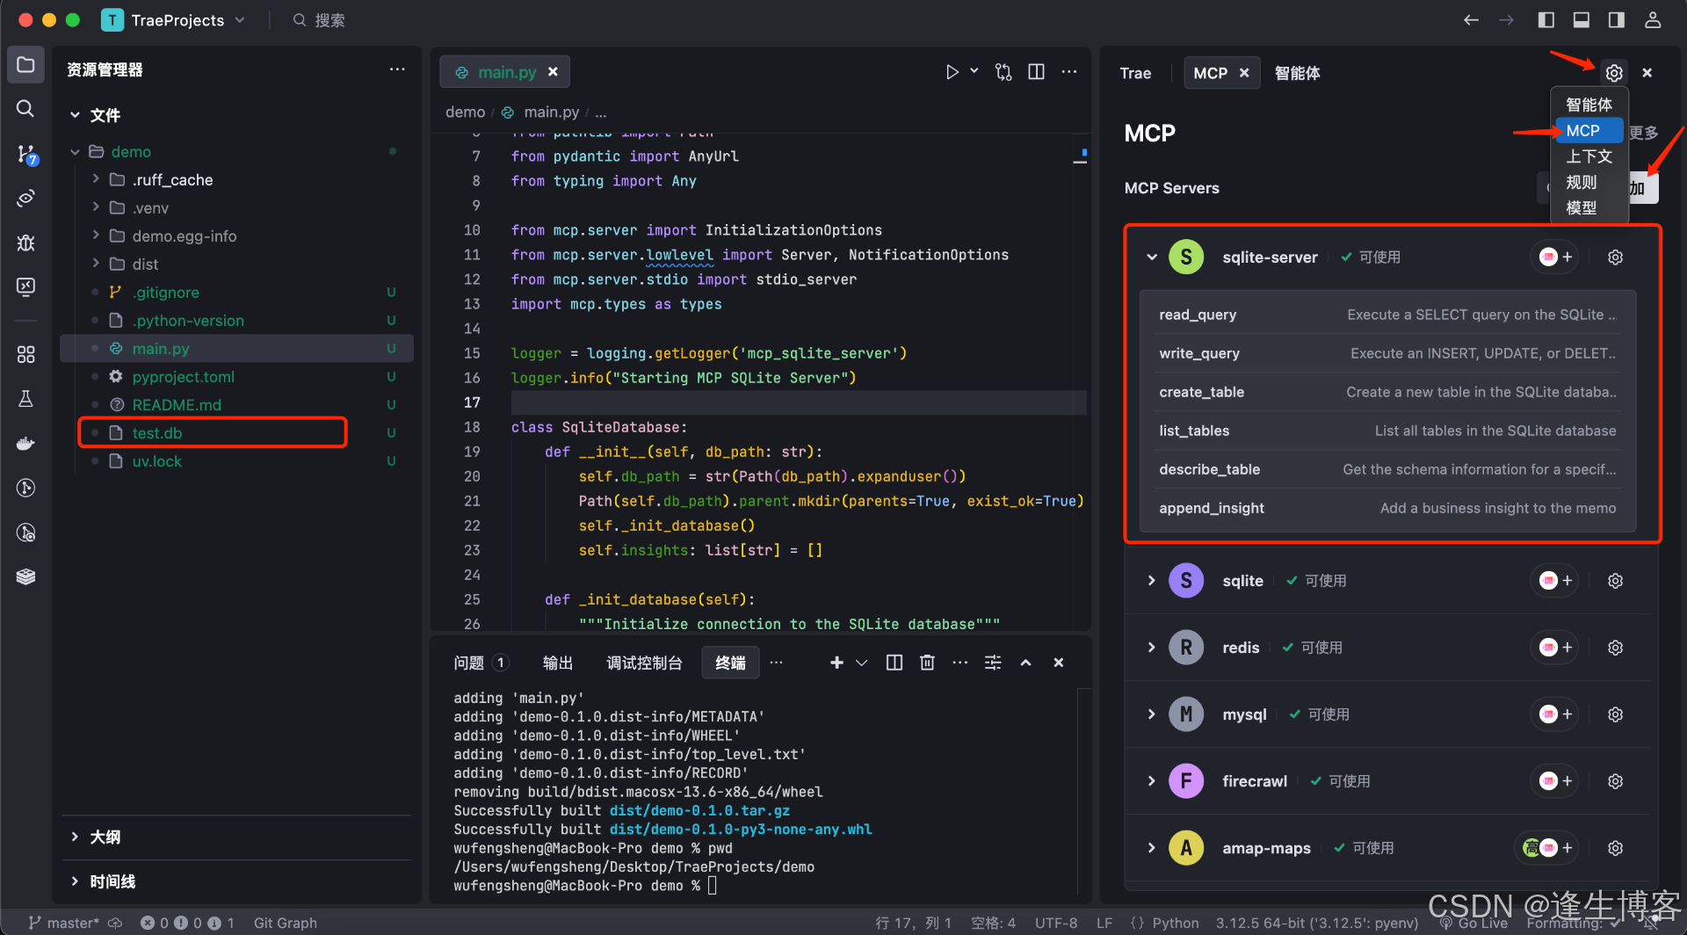1687x935 pixels.
Task: Create a new terminal with plus icon
Action: [836, 663]
